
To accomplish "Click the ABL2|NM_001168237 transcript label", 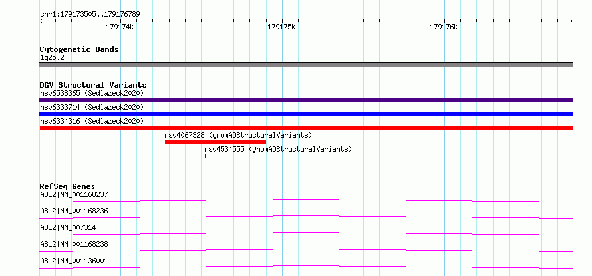I will click(74, 195).
